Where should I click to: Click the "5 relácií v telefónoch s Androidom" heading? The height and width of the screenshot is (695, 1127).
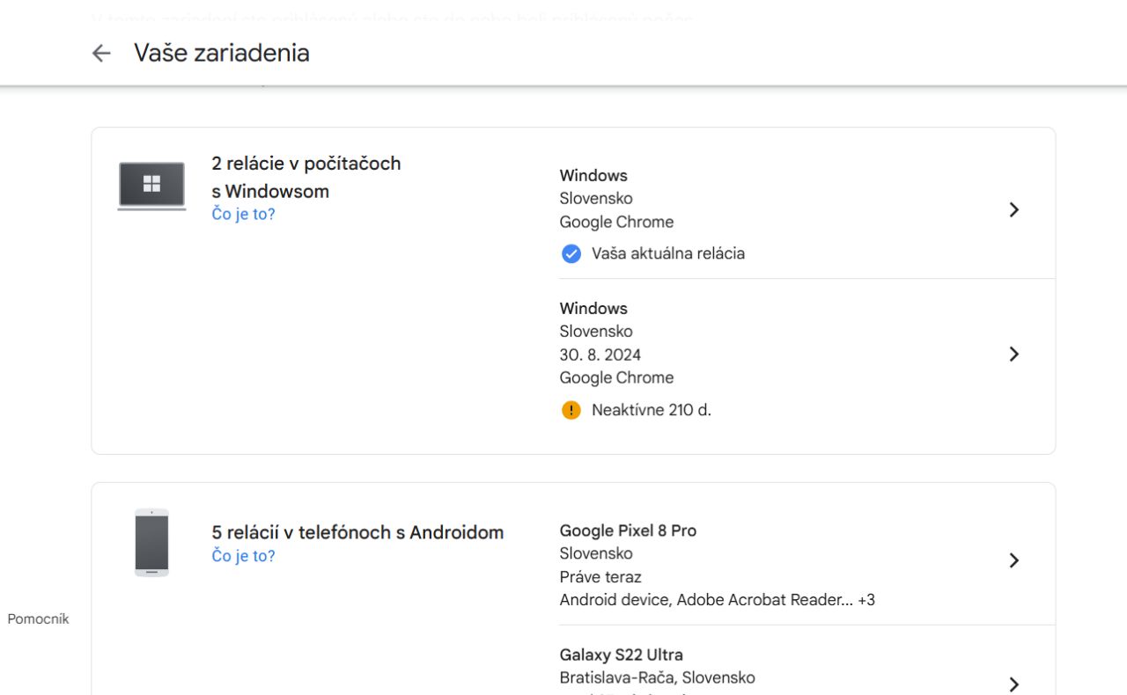click(357, 532)
